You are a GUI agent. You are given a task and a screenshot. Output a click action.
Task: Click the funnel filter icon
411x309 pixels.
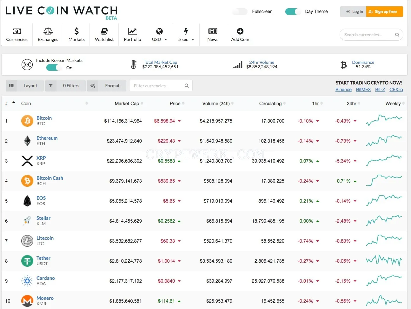[x=51, y=86]
